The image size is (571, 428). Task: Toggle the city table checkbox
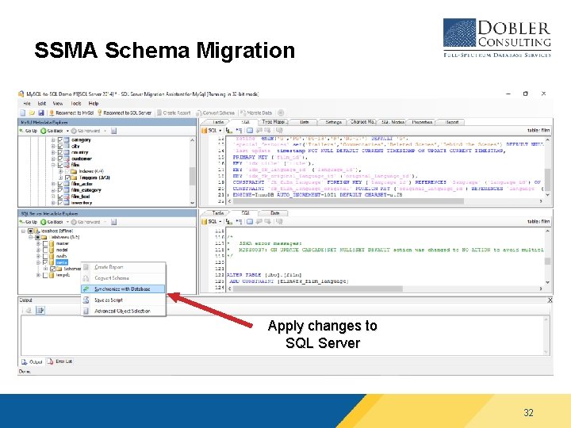tap(60, 146)
